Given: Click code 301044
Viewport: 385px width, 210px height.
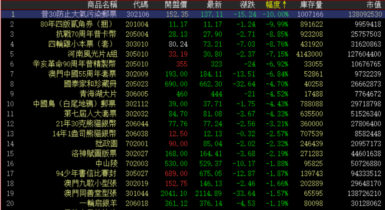Looking at the screenshot, I should point(137,193).
